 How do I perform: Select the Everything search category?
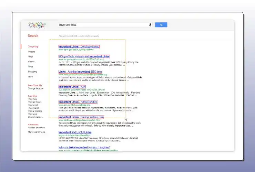coord(33,46)
